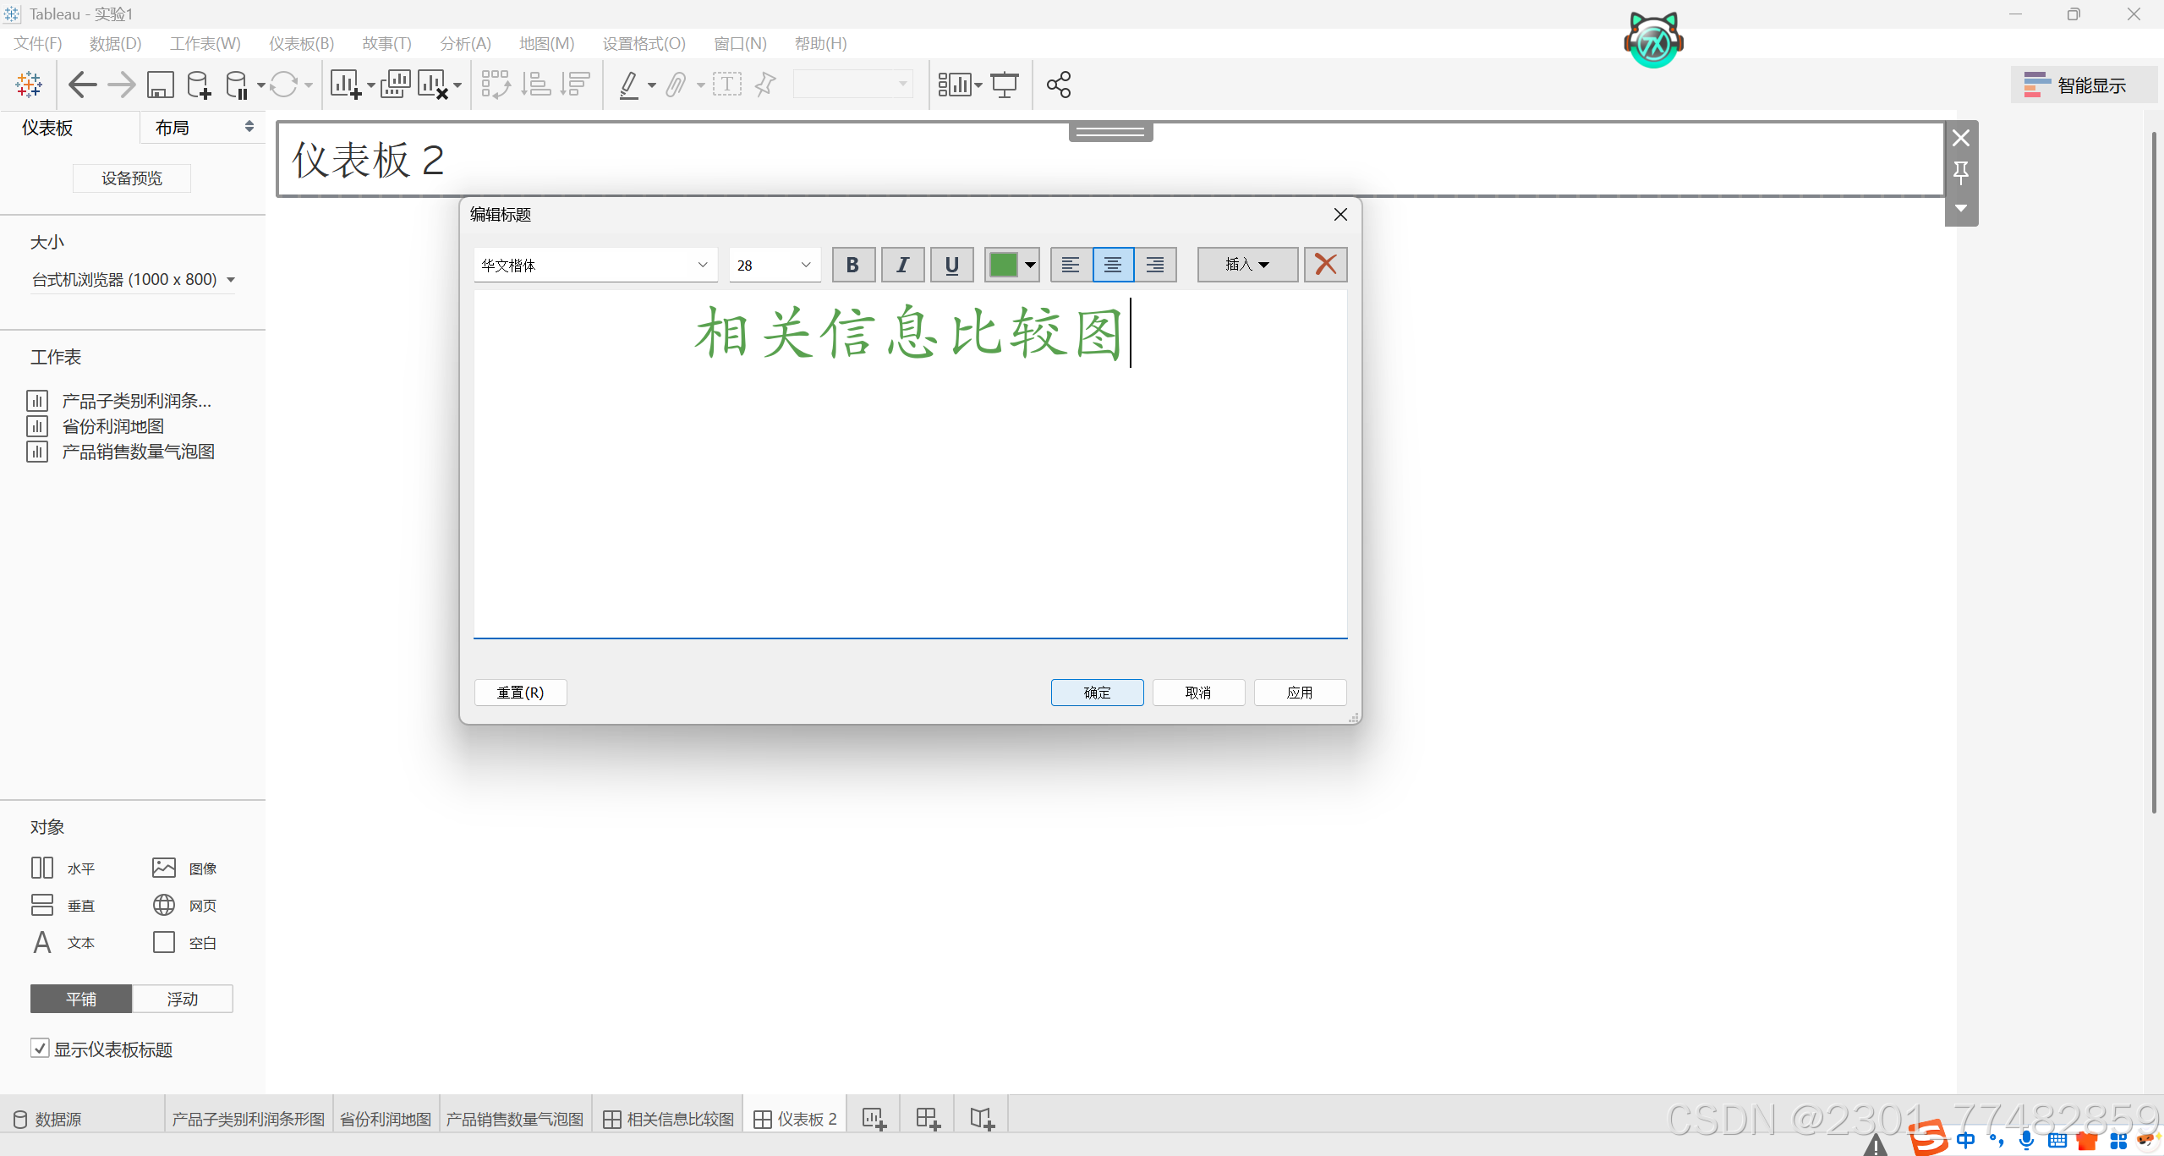Click the 重置(R) button
This screenshot has width=2164, height=1156.
coord(520,693)
